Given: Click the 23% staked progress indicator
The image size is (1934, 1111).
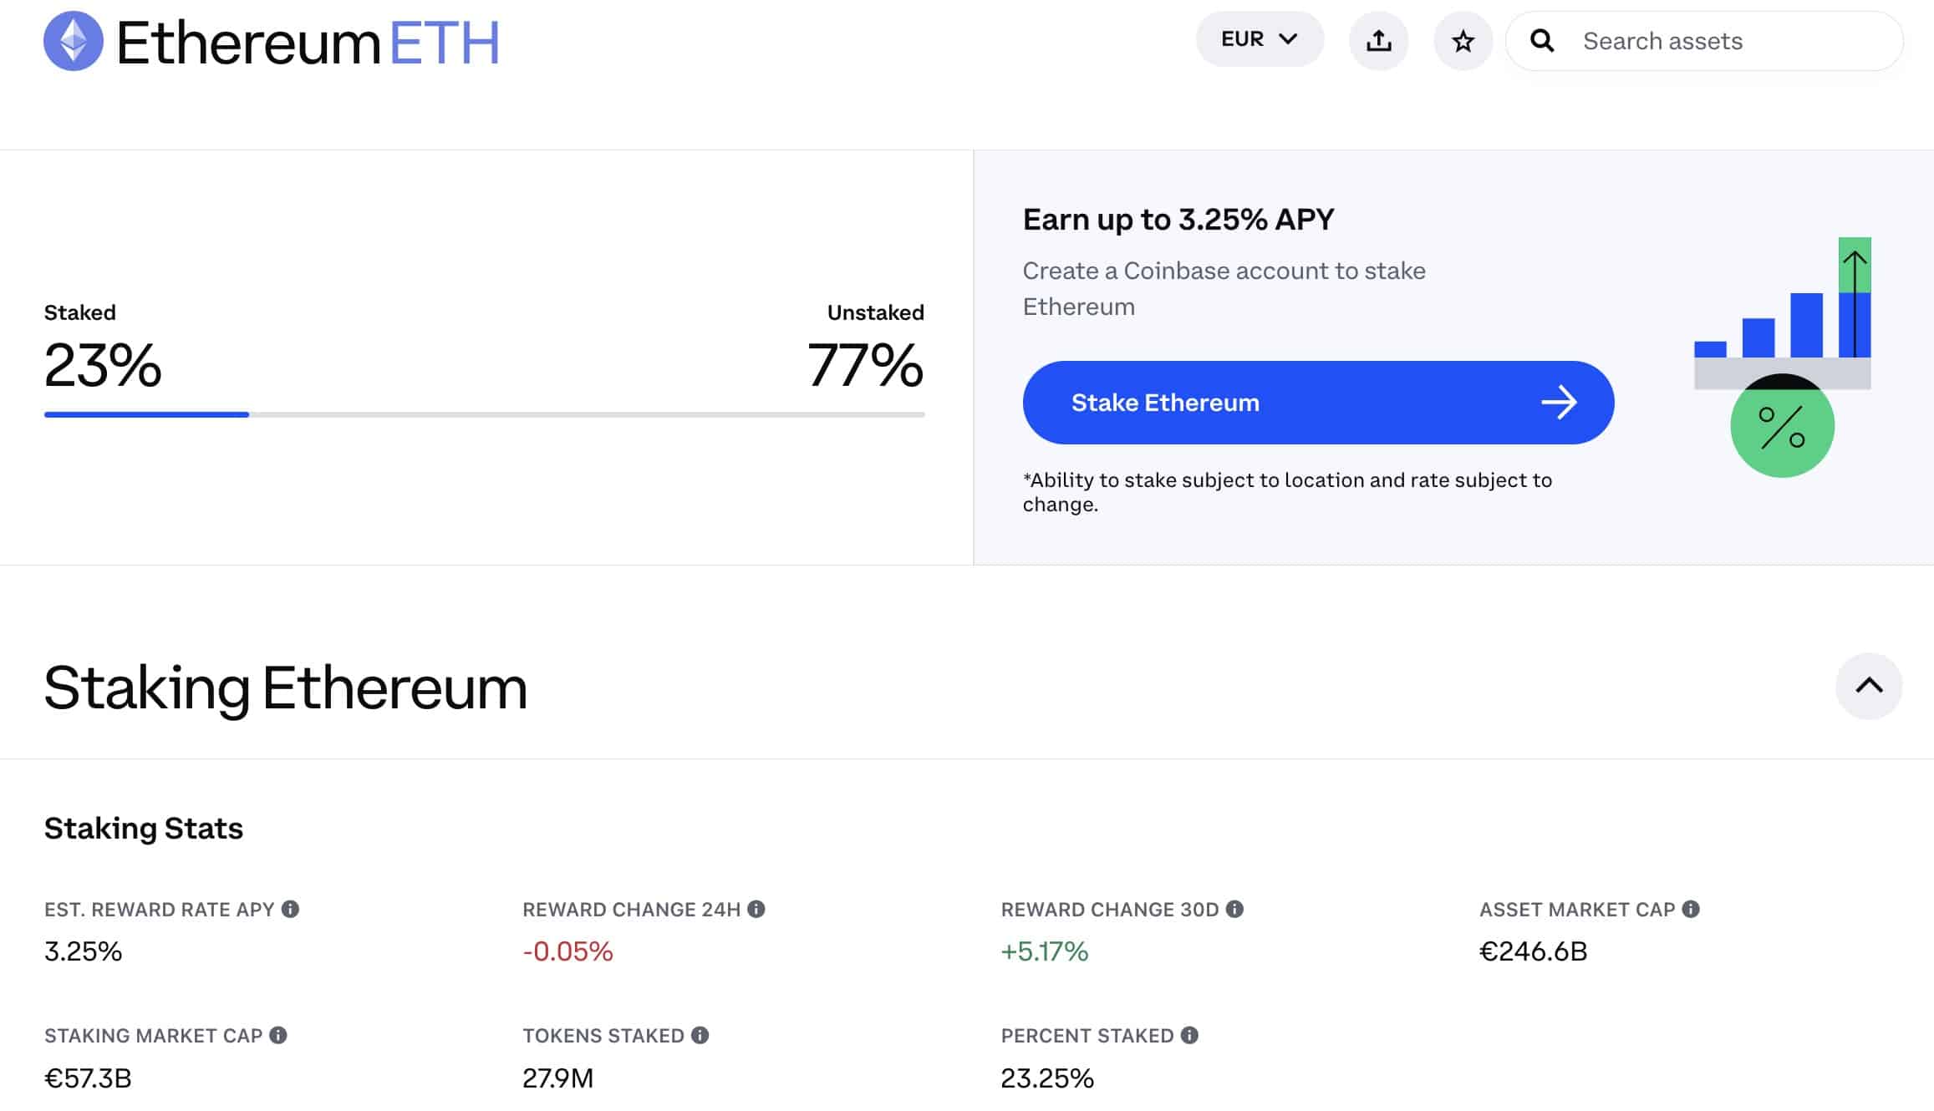Looking at the screenshot, I should tap(145, 412).
